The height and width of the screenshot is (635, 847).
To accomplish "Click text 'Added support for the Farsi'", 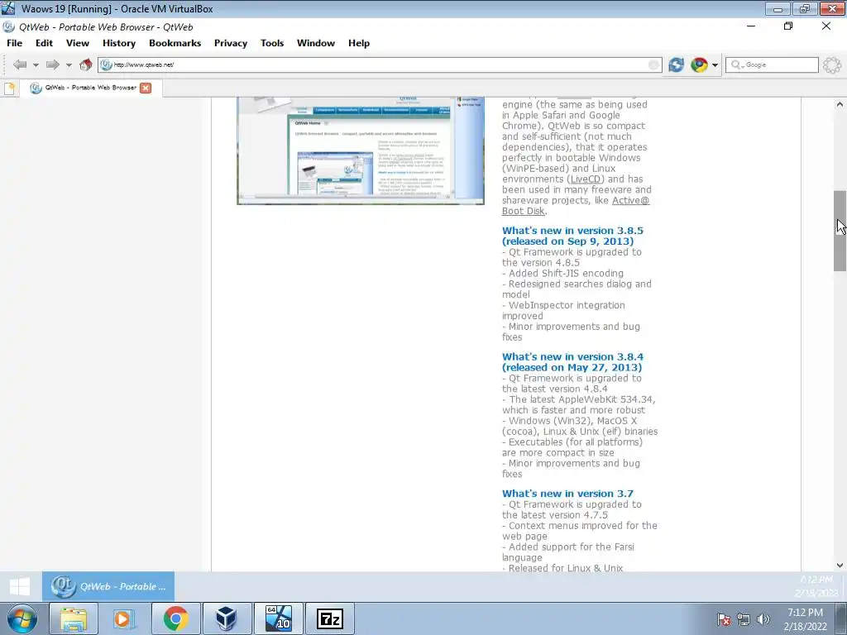I will (571, 547).
